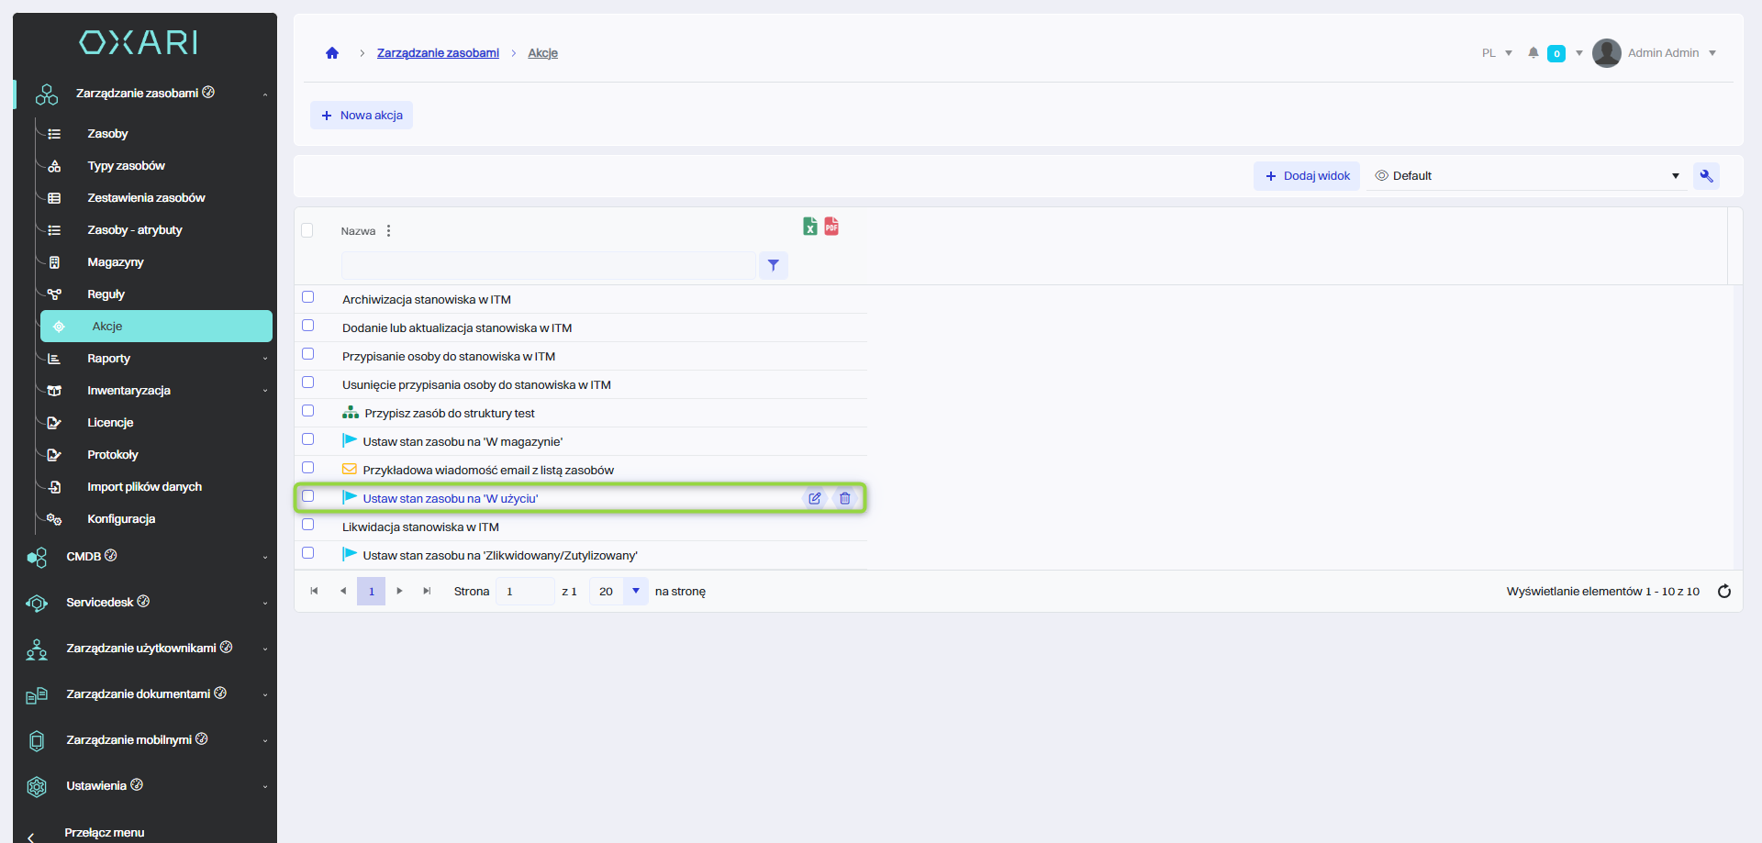Image resolution: width=1762 pixels, height=843 pixels.
Task: Check the Archiwizacja stanowiska w ITM row
Action: [x=308, y=297]
